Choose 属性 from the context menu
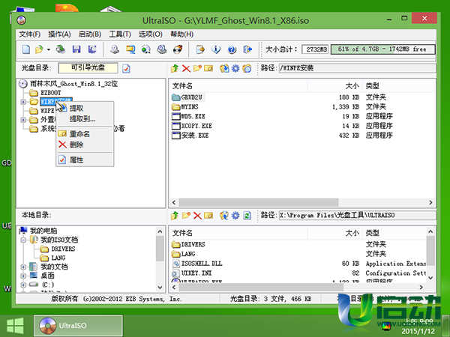450x337 pixels. pos(85,160)
